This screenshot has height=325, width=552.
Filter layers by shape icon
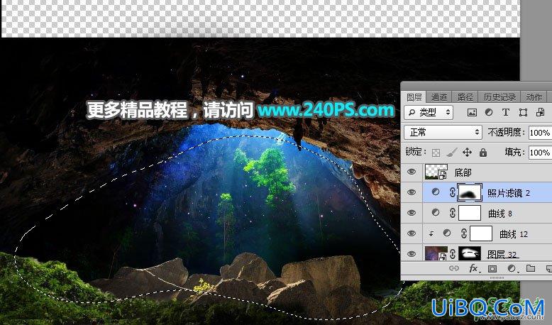click(x=523, y=113)
